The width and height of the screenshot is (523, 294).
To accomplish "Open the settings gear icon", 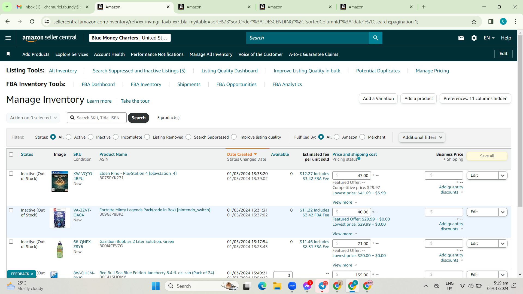I will 474,38.
